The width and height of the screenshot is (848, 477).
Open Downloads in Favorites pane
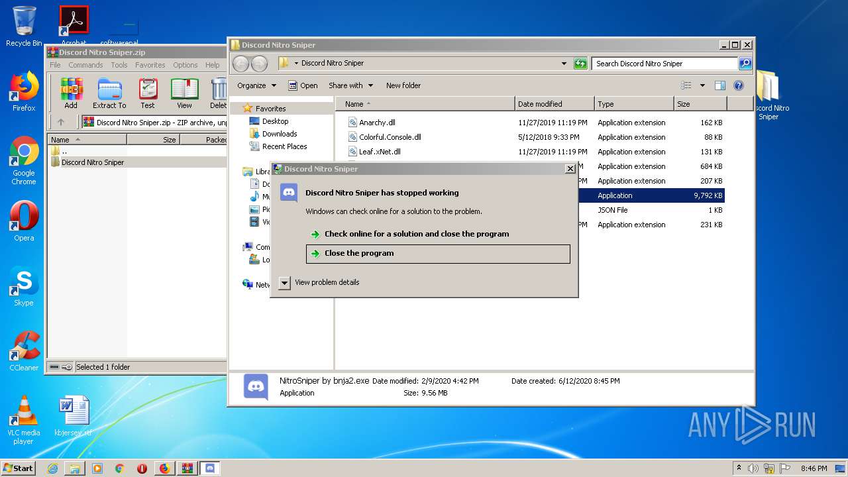click(273, 134)
